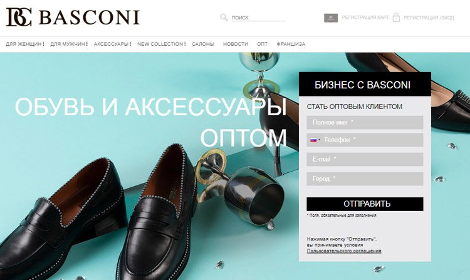Open the Опт page

click(262, 44)
